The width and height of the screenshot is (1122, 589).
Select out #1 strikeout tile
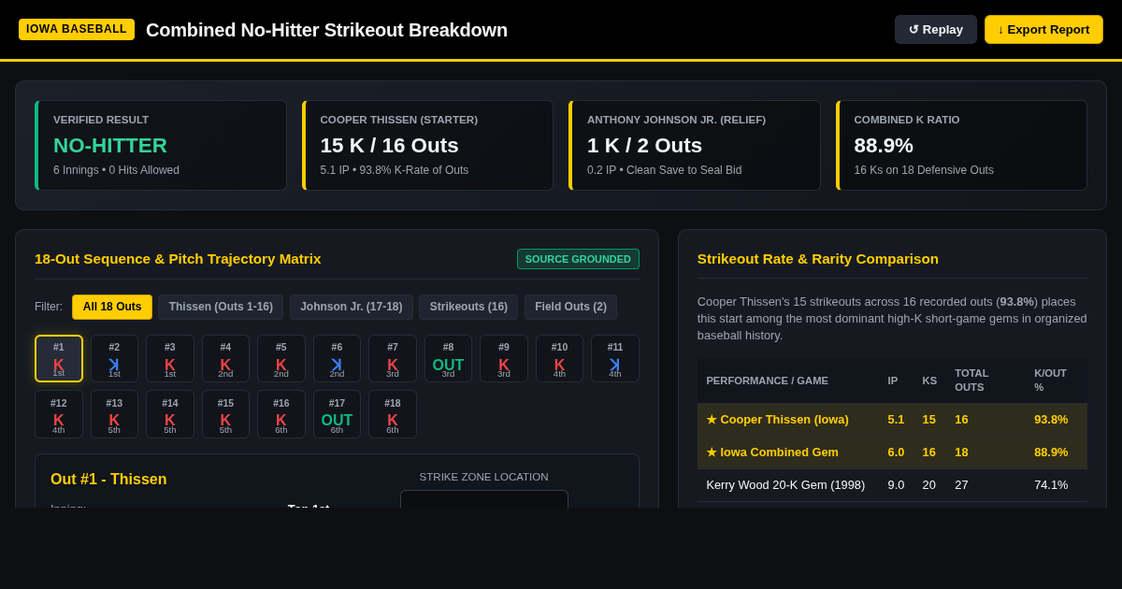point(59,359)
